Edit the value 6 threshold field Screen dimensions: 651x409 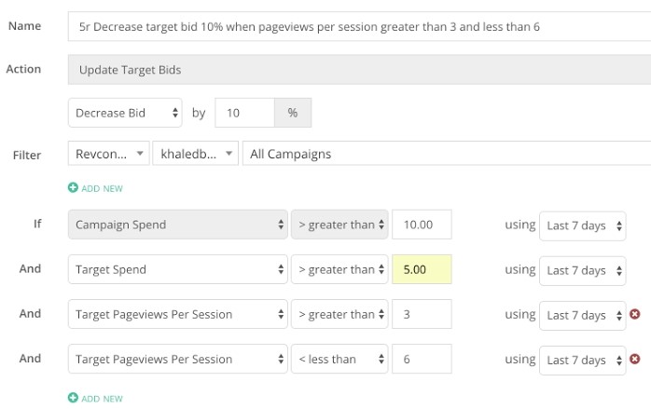(x=422, y=359)
